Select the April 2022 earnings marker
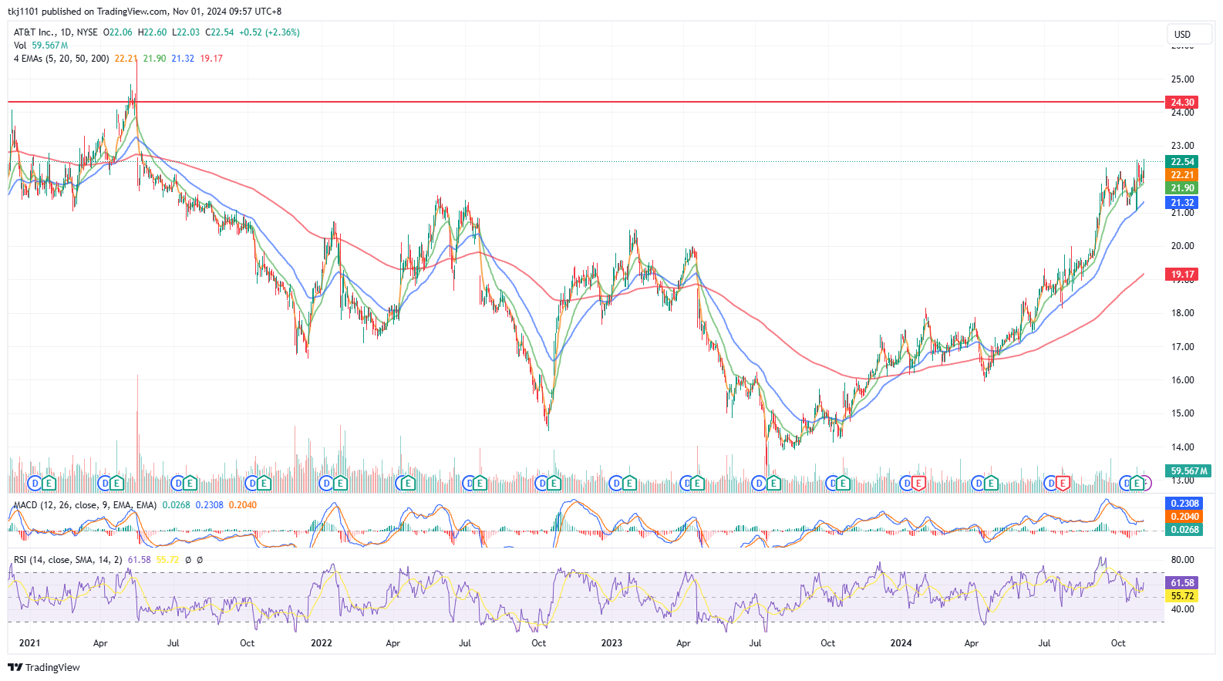The width and height of the screenshot is (1223, 681). pos(407,484)
